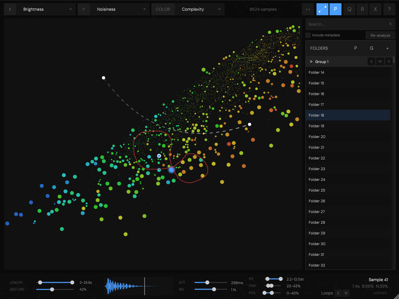Select Folder 14 in the list
The image size is (399, 299).
[348, 72]
